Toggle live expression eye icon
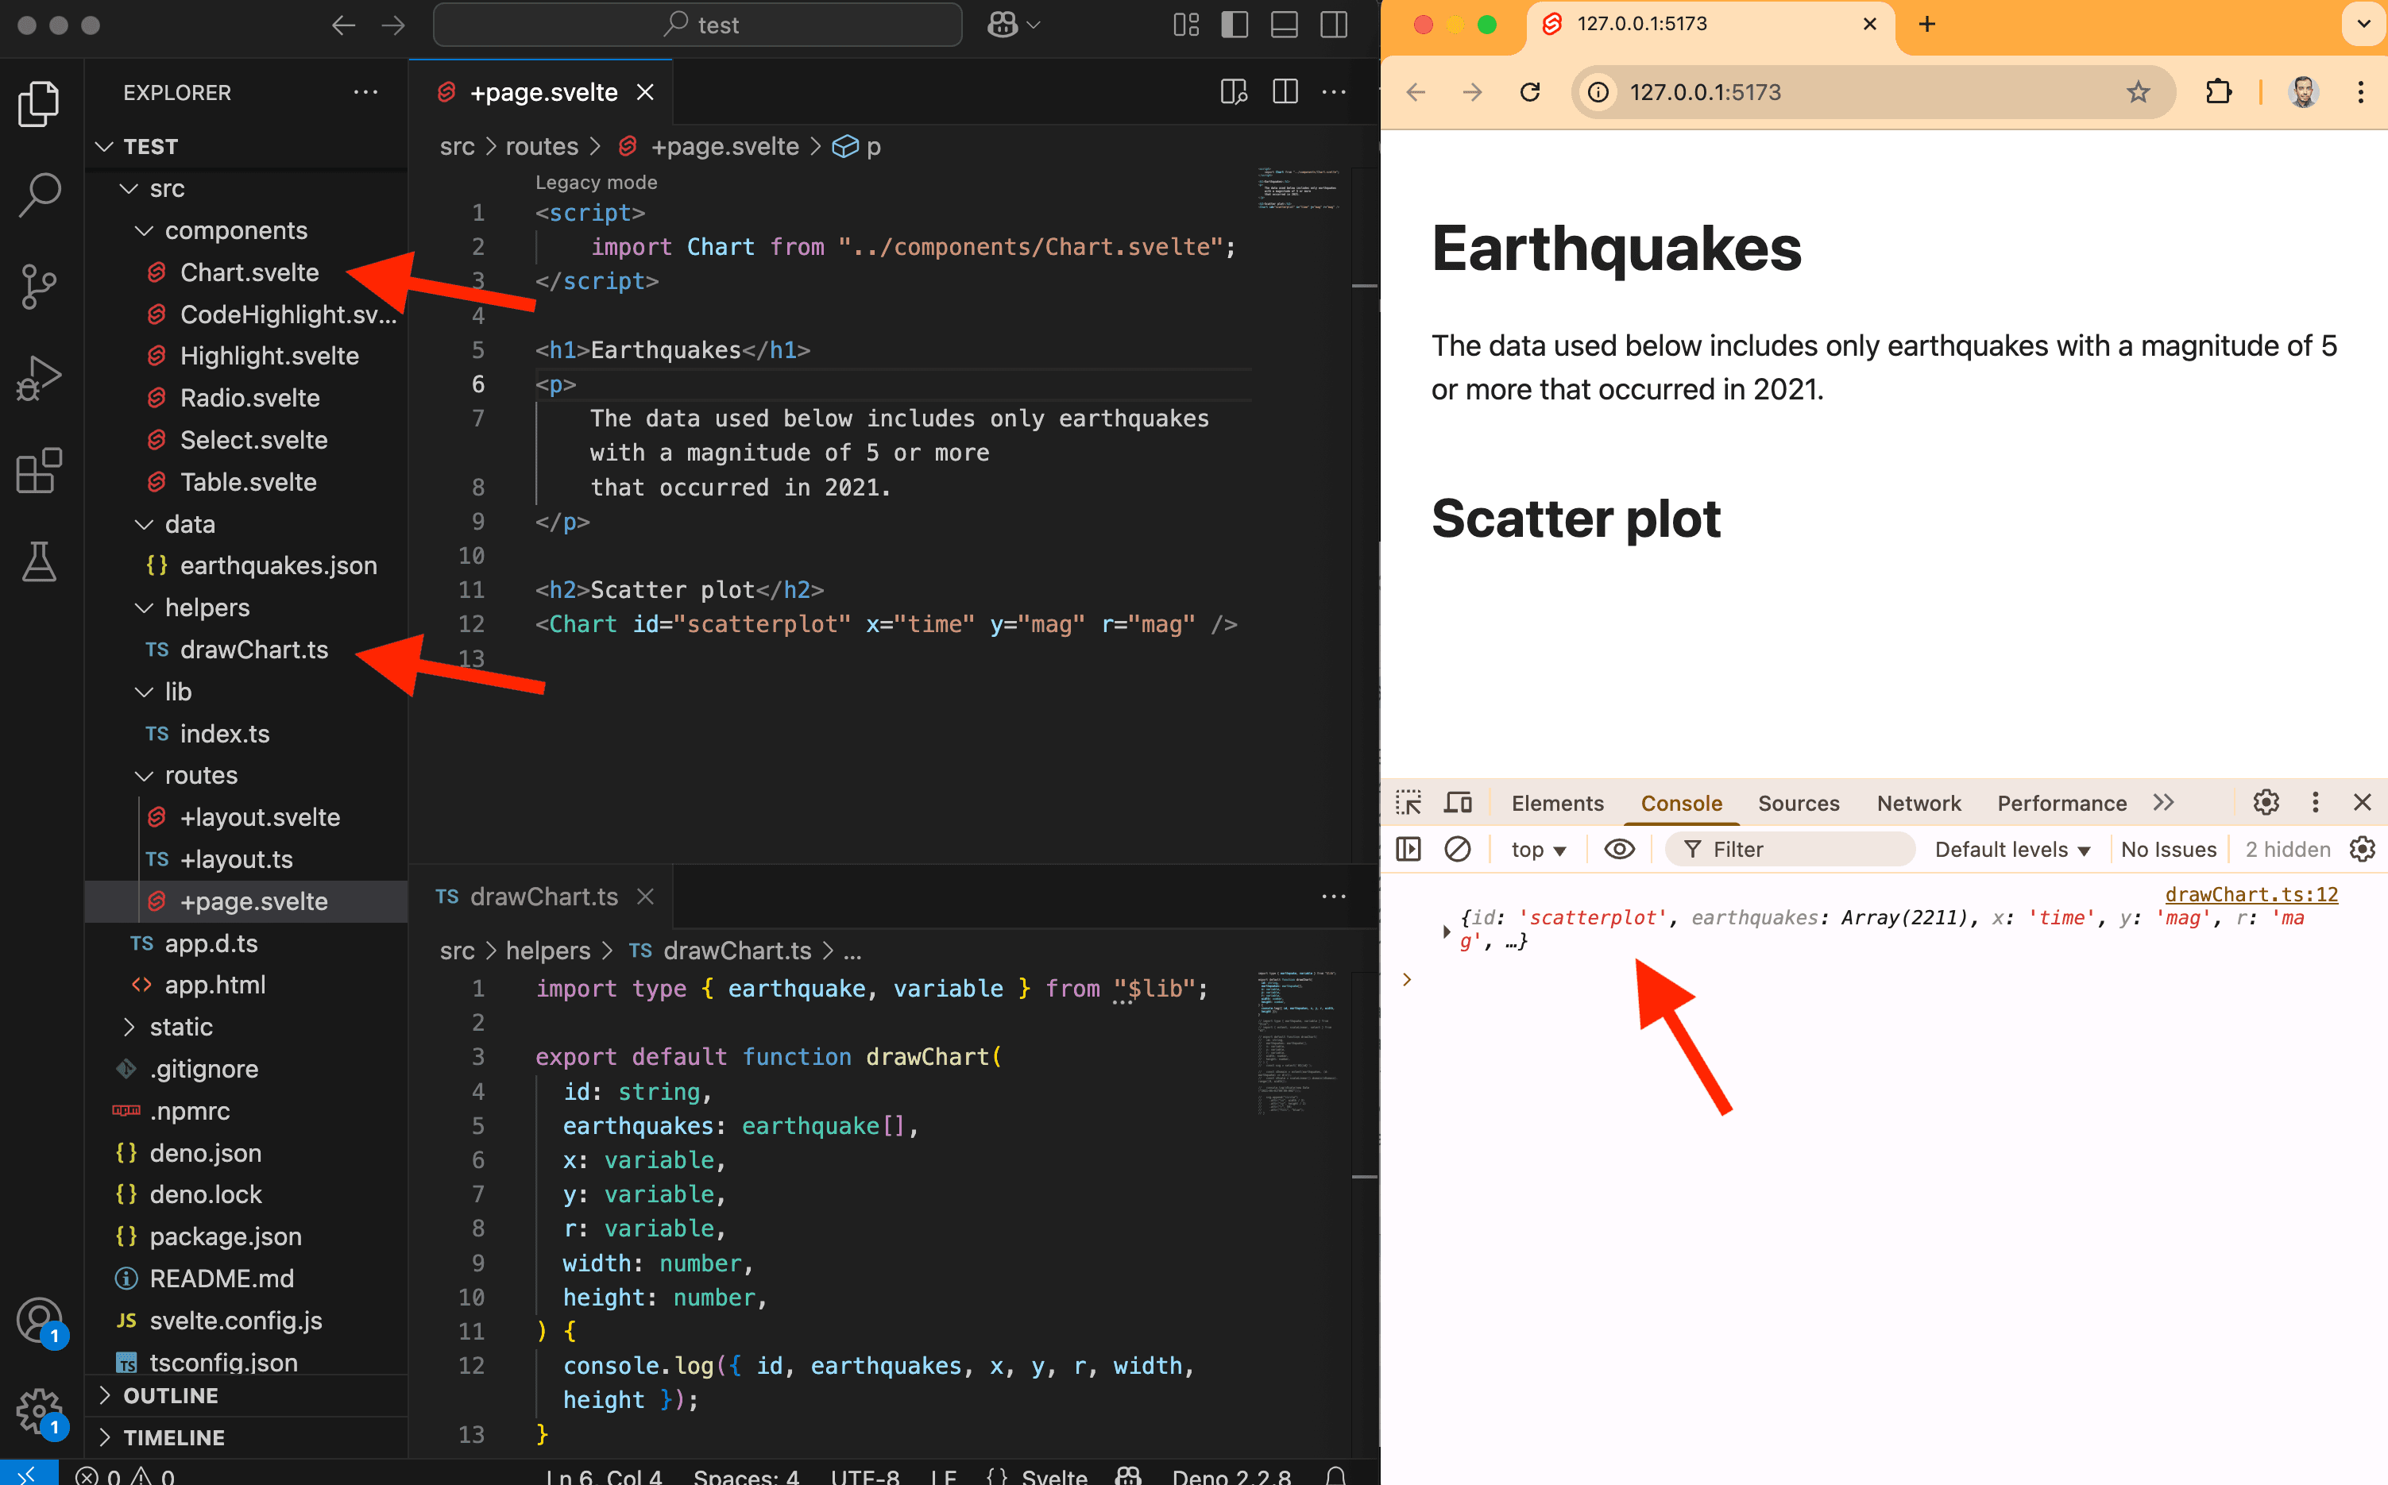 point(1619,850)
